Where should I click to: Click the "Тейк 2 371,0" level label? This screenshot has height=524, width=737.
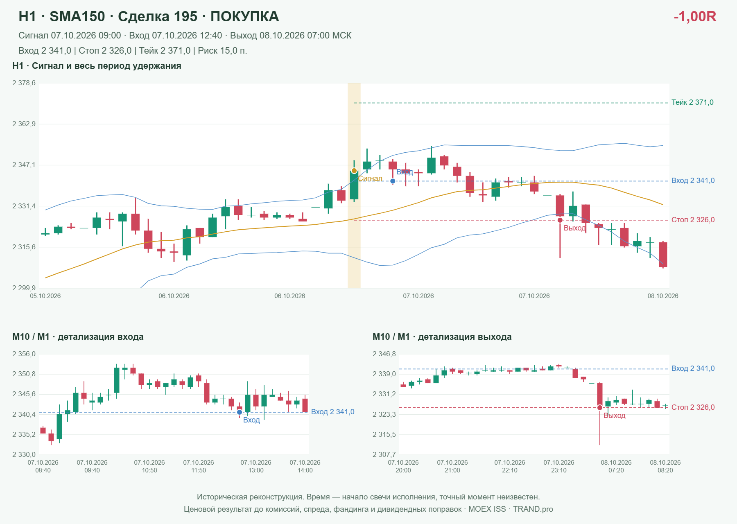point(692,102)
